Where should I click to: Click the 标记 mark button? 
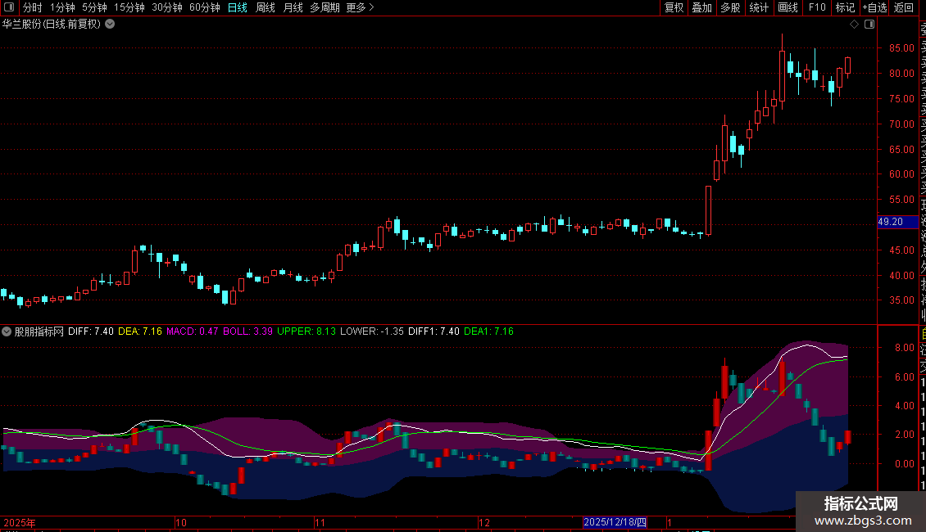(x=845, y=7)
